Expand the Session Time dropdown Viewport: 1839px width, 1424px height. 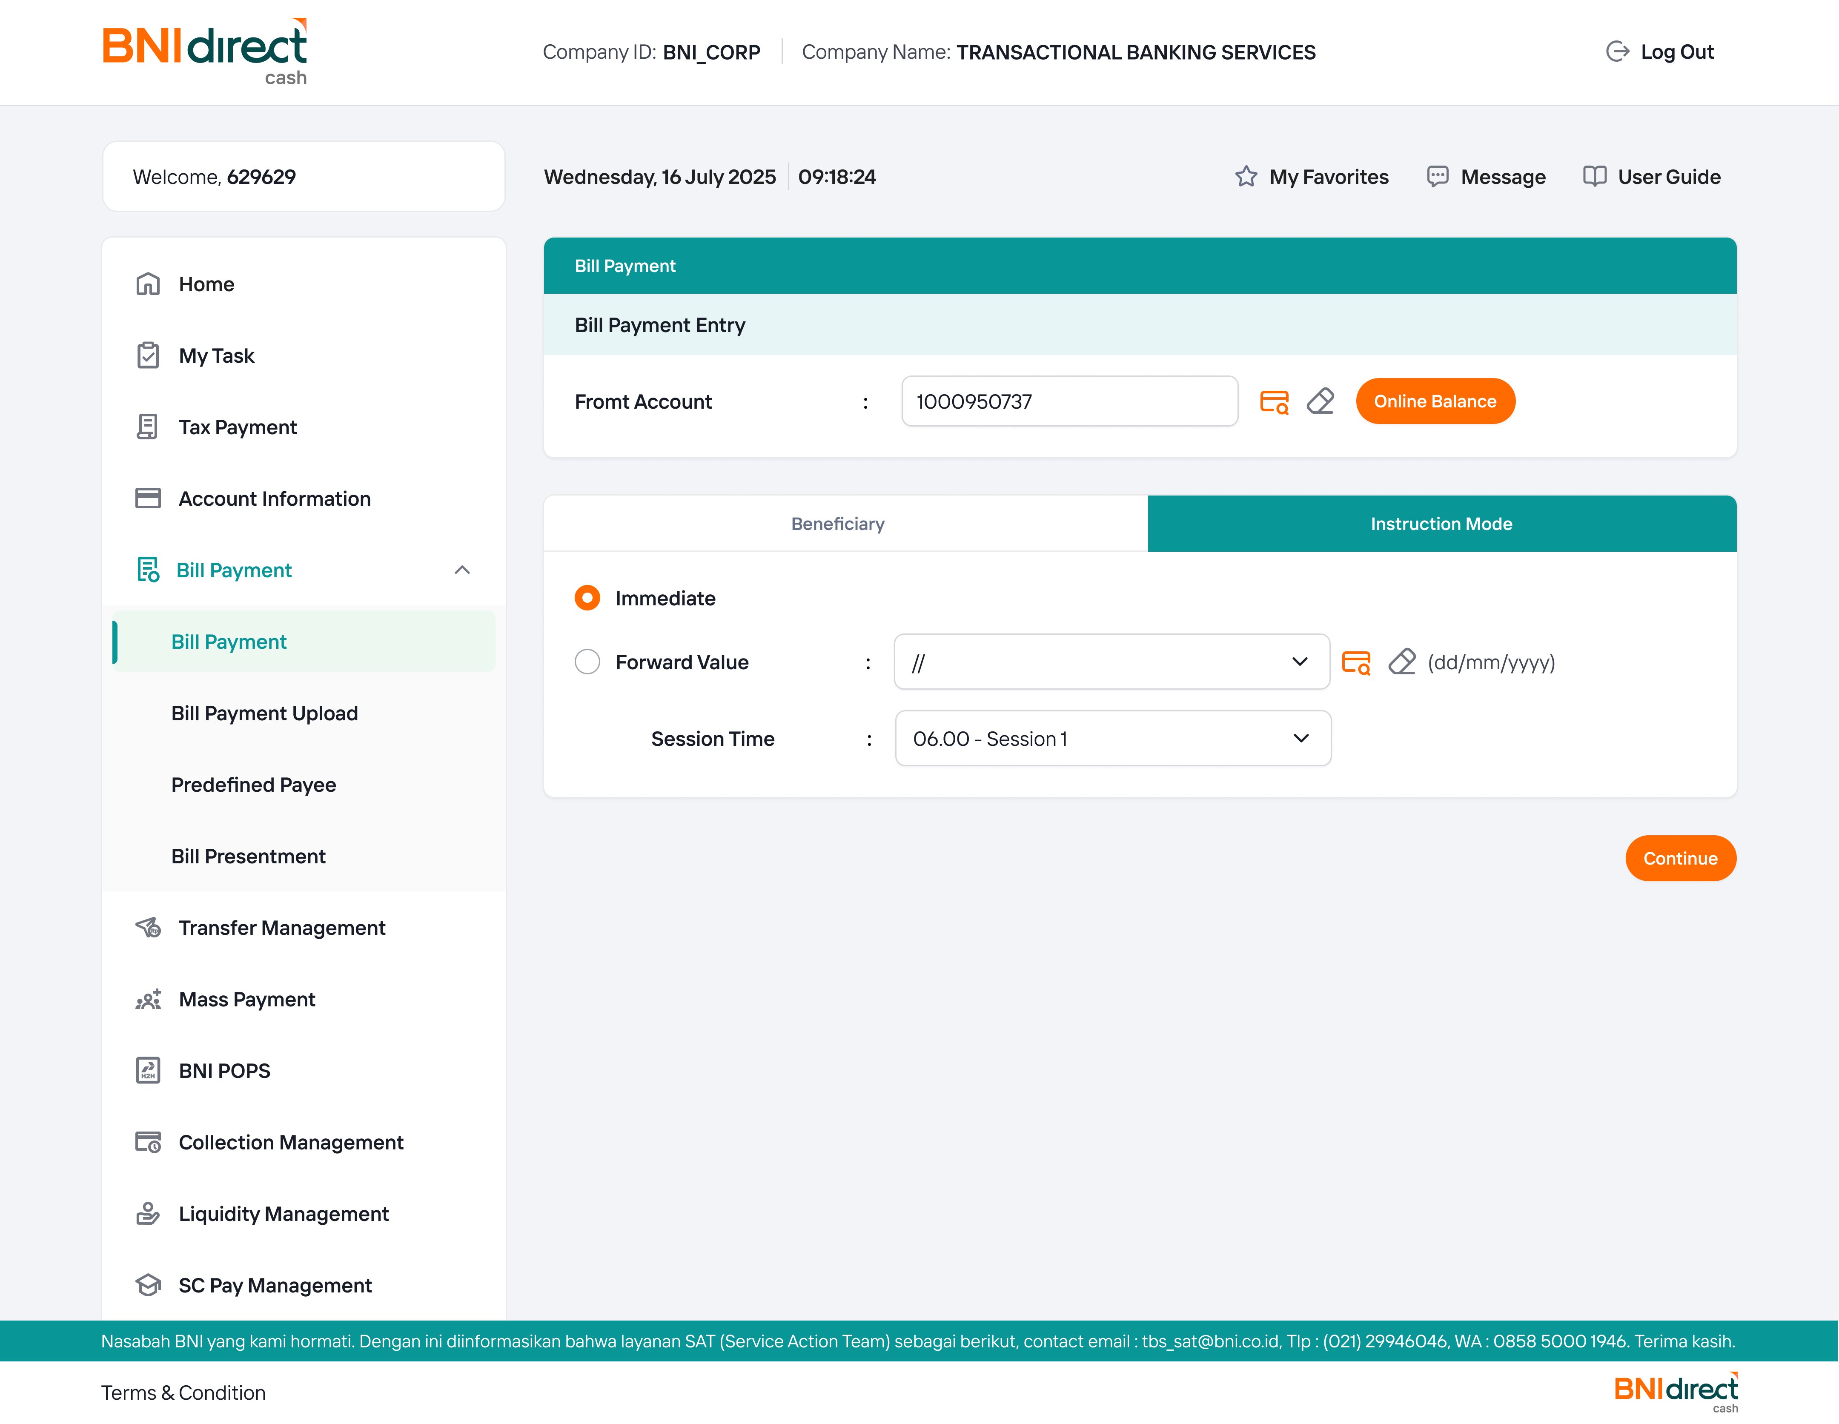(1112, 739)
